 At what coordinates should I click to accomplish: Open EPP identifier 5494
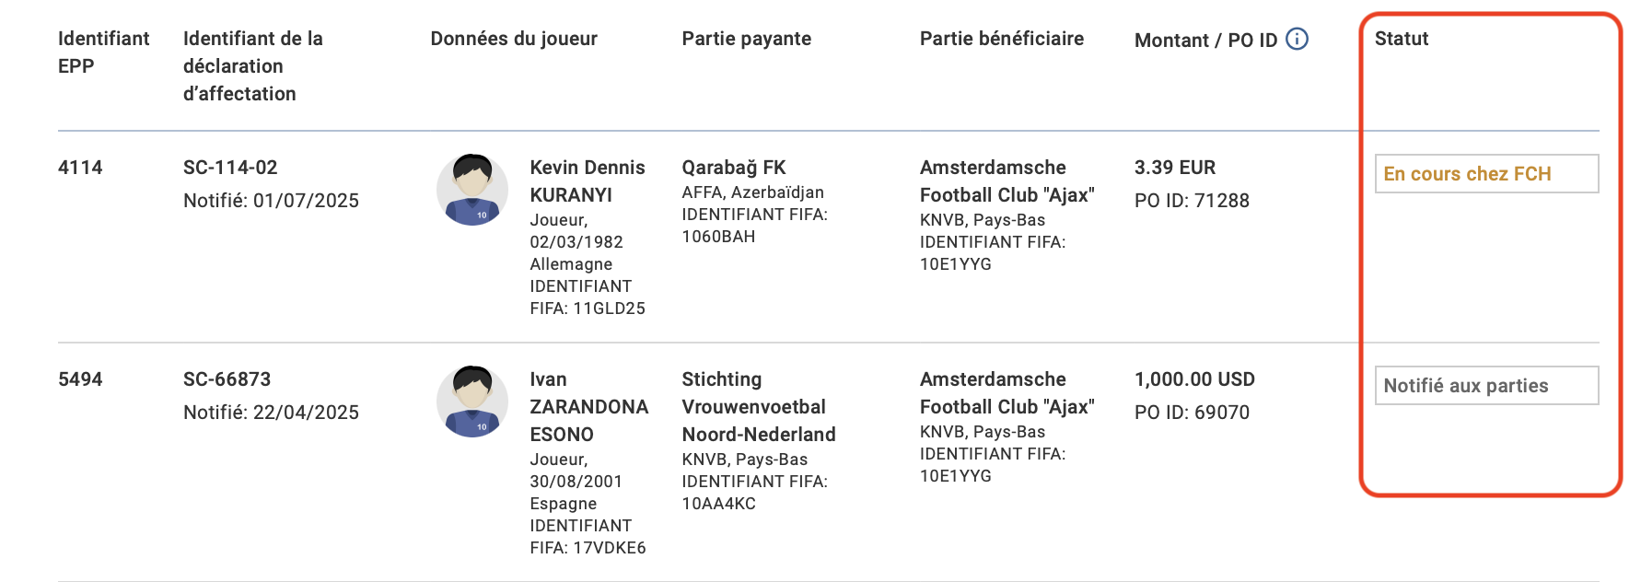point(80,379)
